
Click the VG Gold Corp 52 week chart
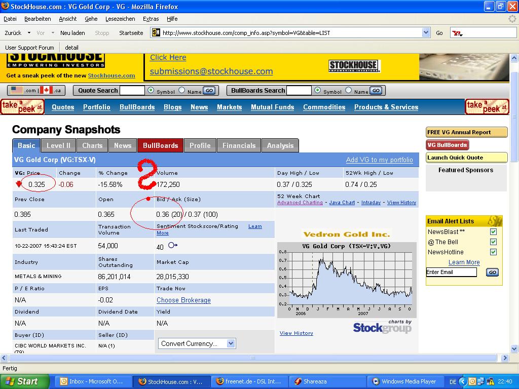[347, 279]
